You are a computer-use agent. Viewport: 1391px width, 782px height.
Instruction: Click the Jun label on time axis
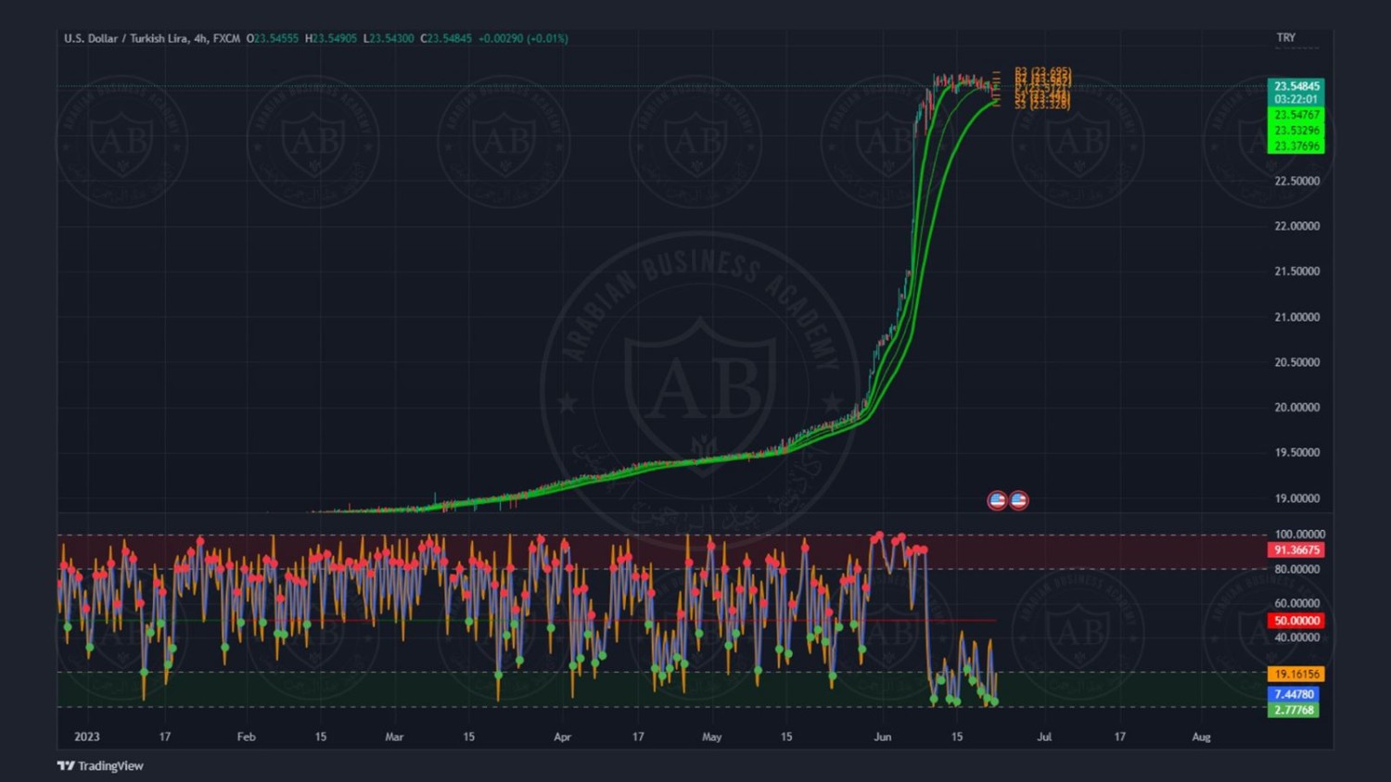click(x=882, y=737)
